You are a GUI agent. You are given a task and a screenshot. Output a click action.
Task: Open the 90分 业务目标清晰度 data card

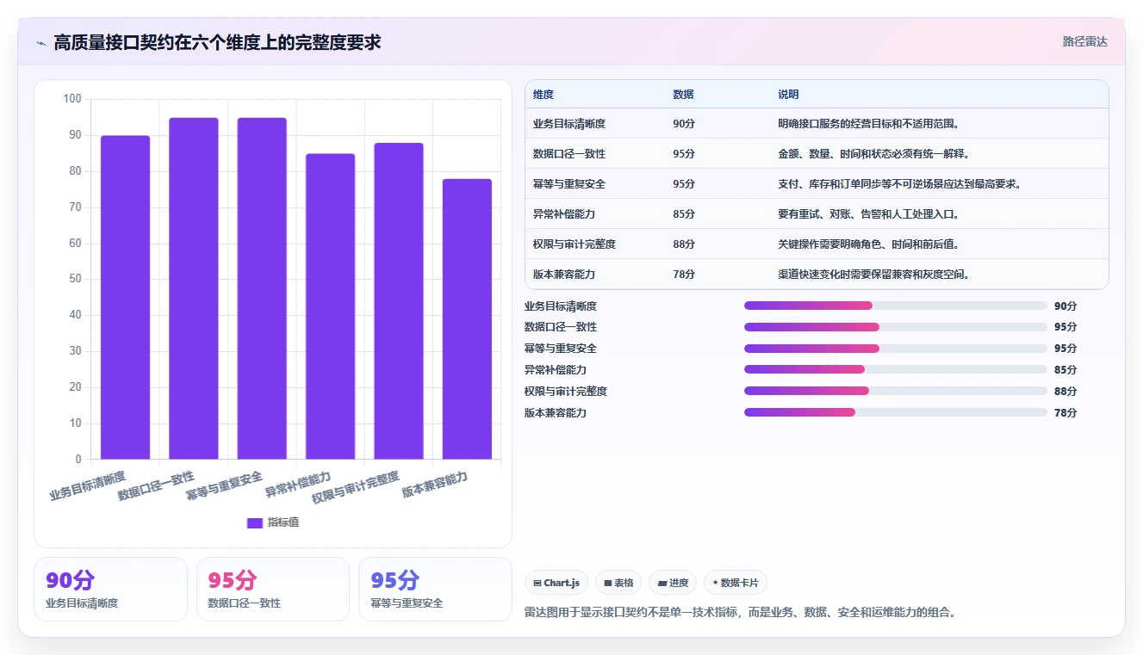click(x=110, y=589)
